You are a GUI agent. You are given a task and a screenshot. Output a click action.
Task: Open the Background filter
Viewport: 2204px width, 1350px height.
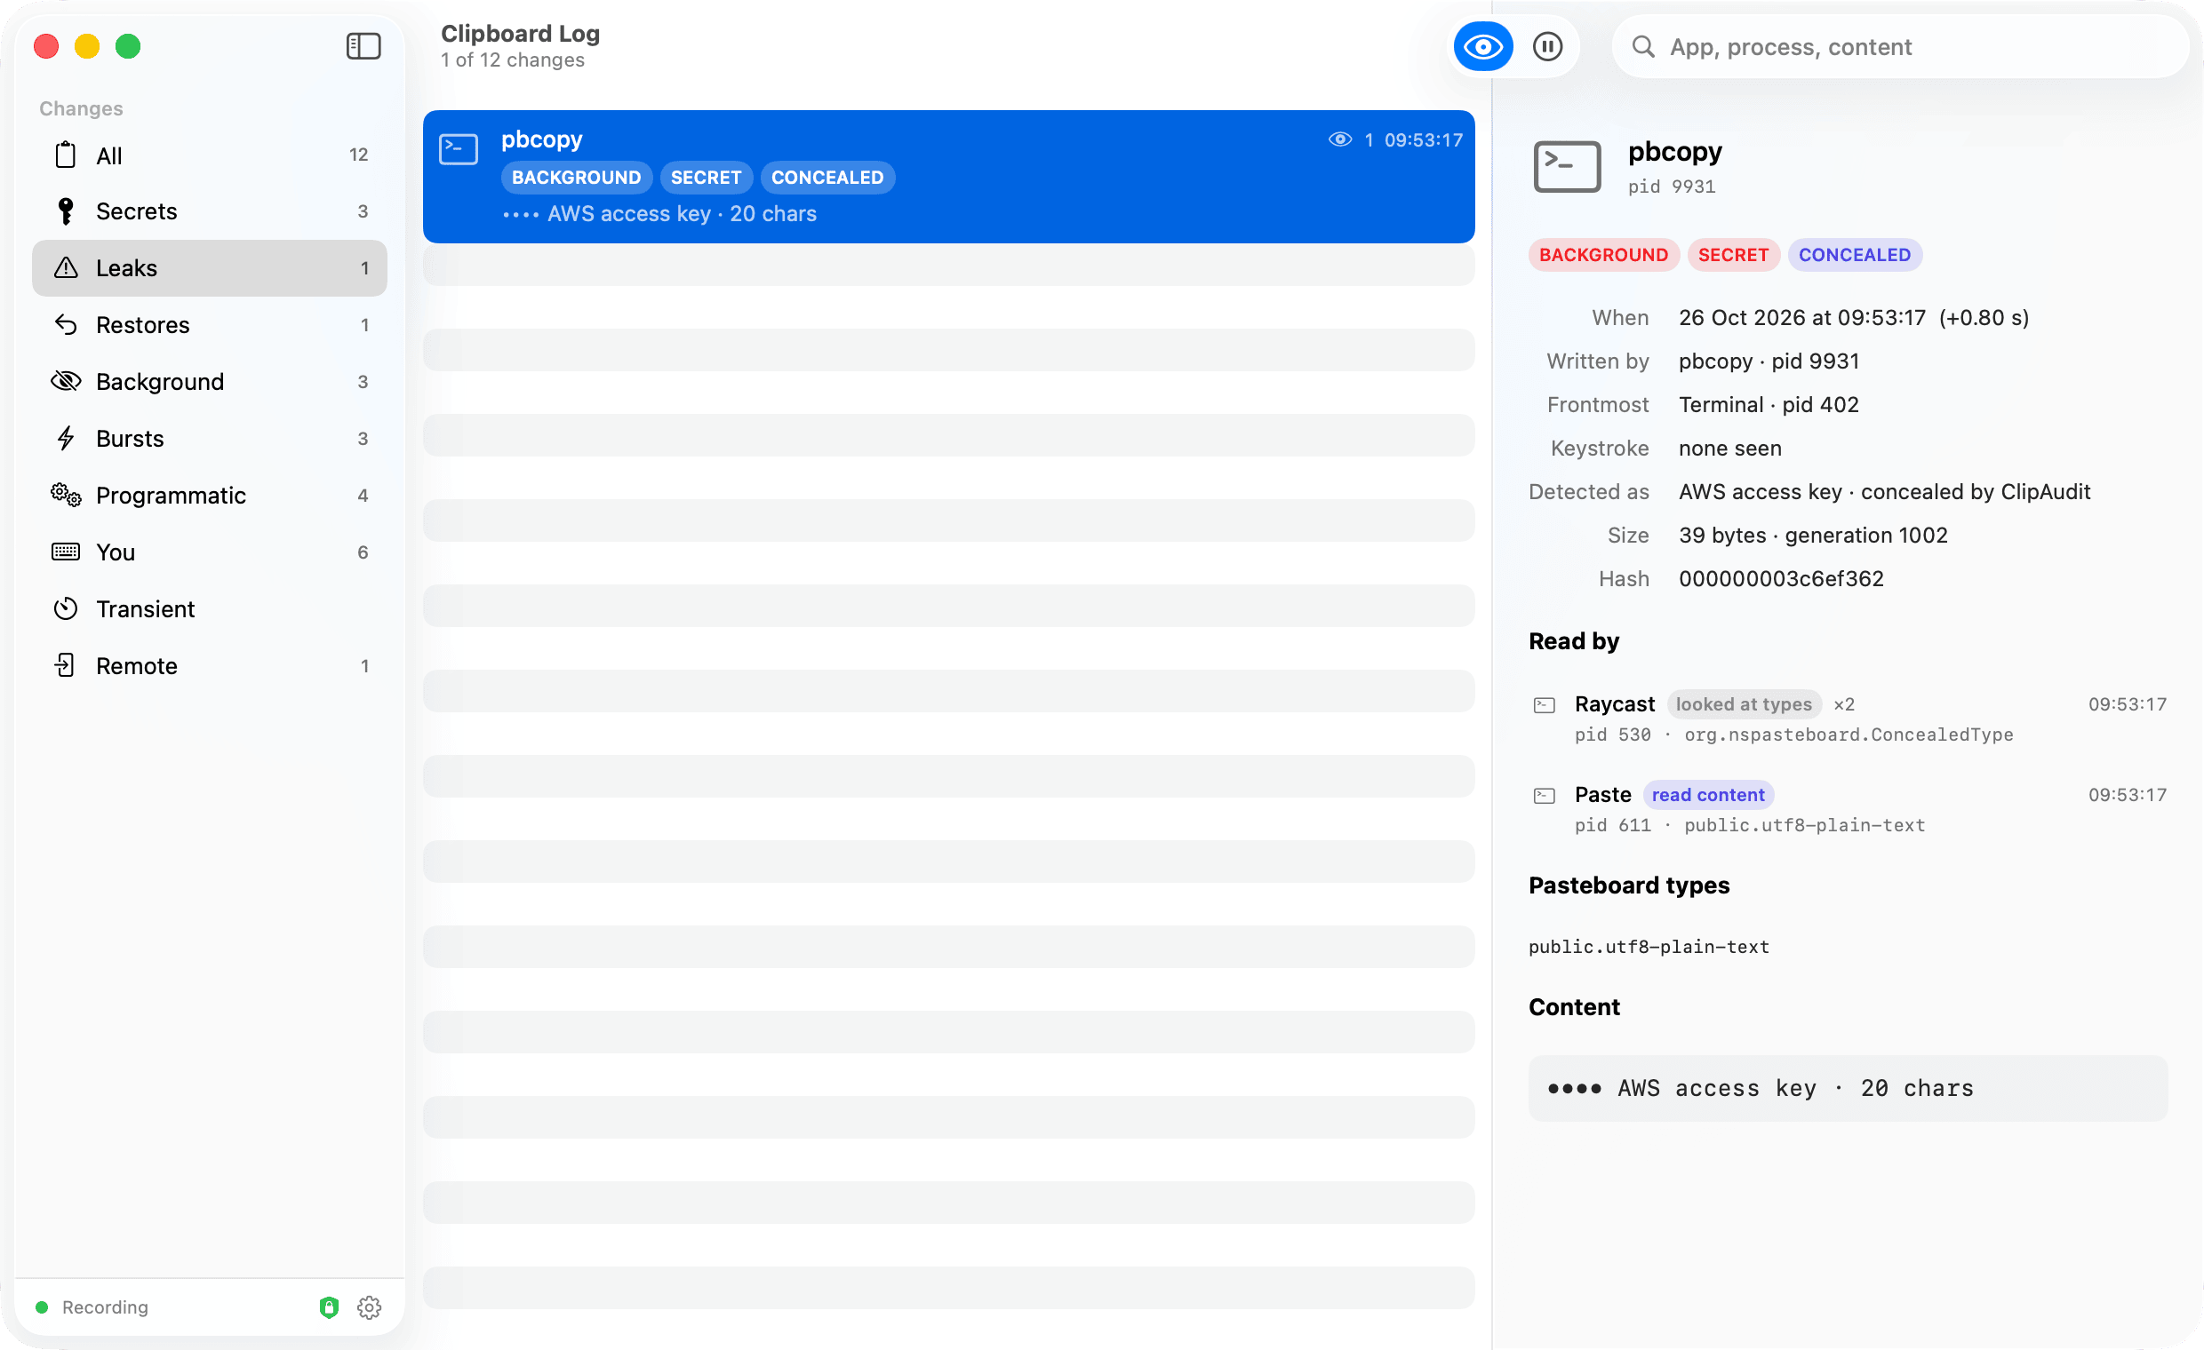(x=210, y=382)
